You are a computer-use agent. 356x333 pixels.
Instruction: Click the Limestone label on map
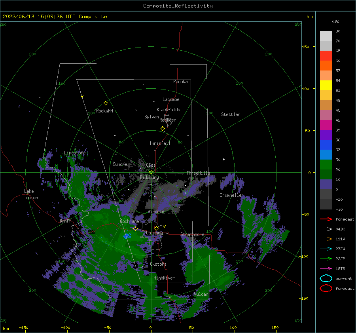75,153
